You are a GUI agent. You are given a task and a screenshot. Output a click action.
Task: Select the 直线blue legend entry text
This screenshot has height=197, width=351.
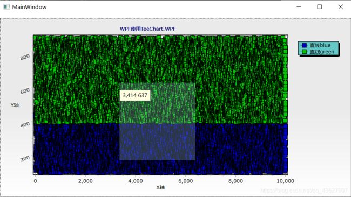[320, 45]
